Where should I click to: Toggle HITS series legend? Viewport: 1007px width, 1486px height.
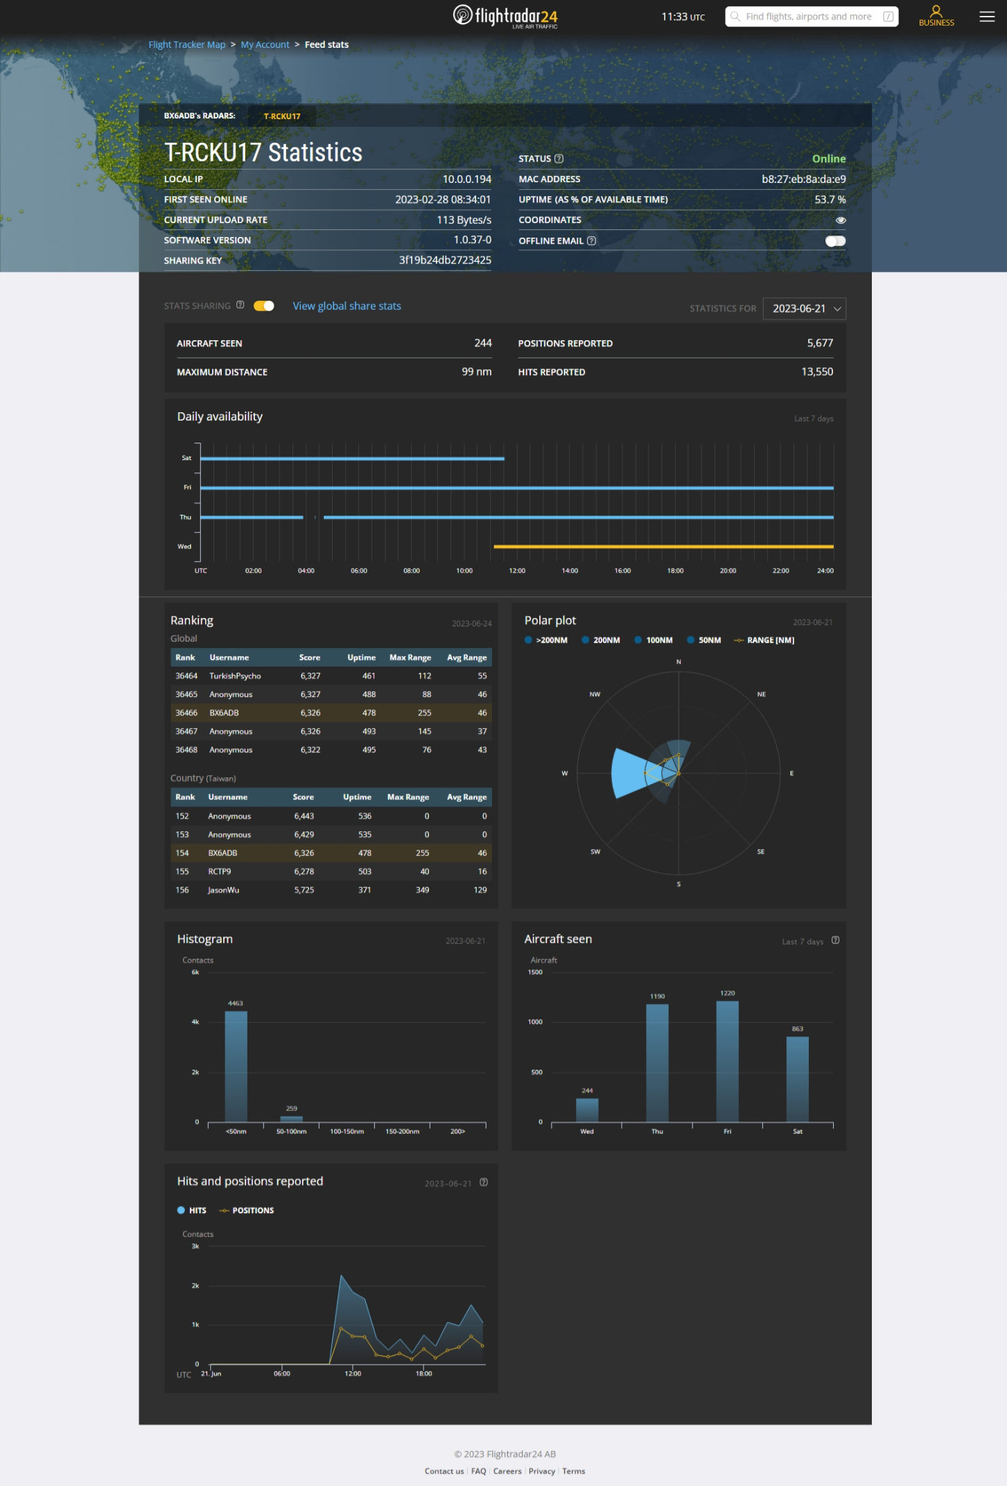(x=192, y=1210)
